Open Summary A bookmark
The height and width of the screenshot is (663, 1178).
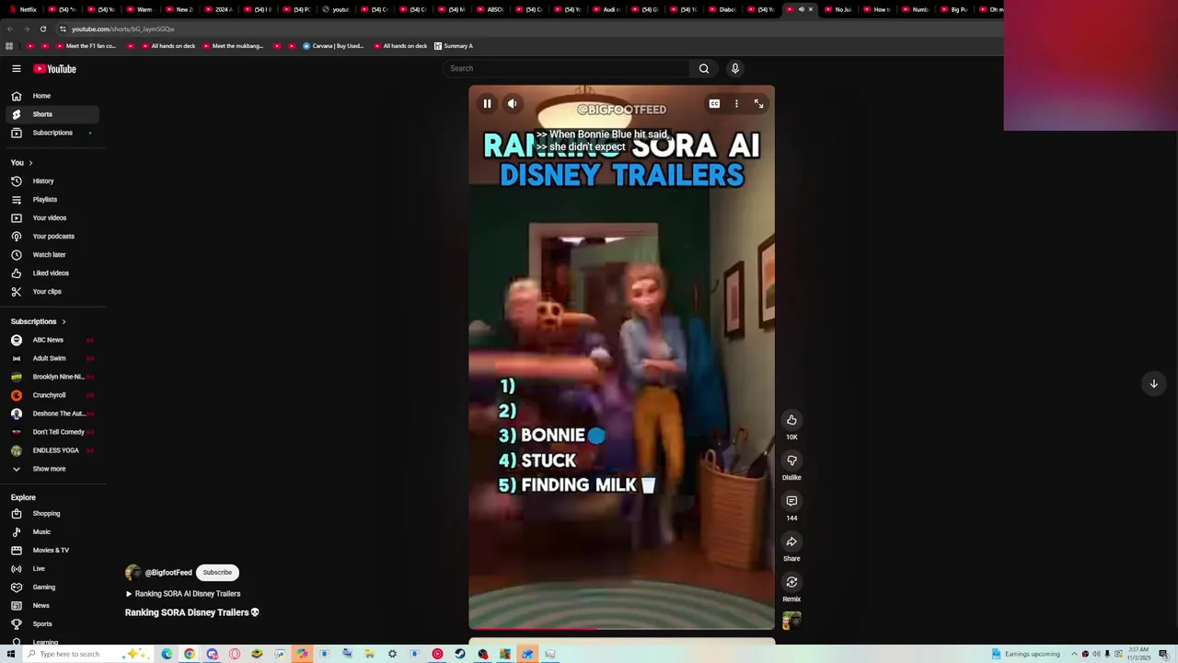pyautogui.click(x=454, y=46)
